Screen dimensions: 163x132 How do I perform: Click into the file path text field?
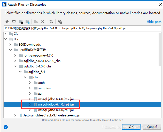point(82,28)
